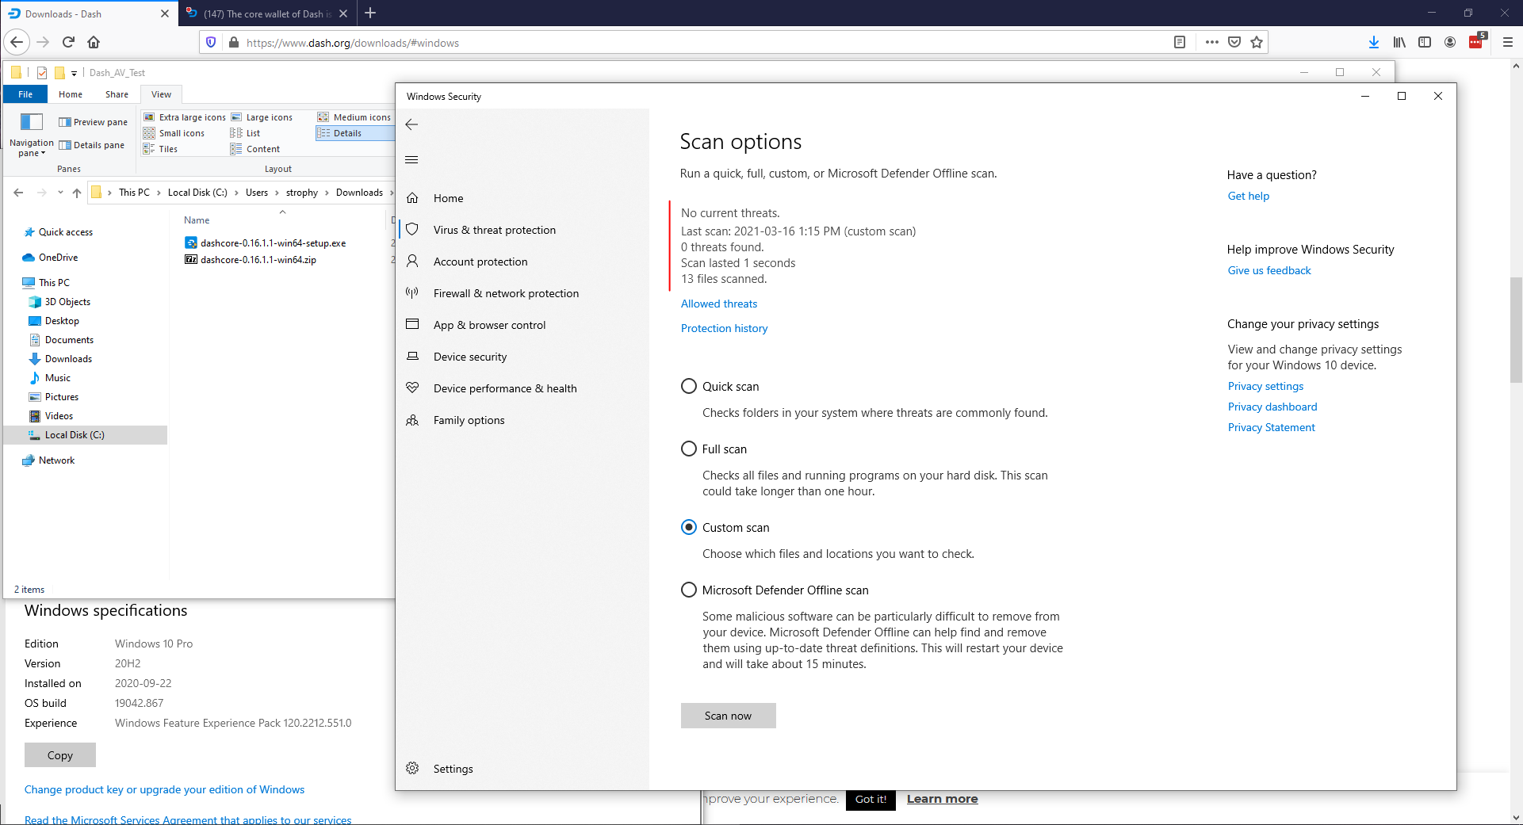This screenshot has width=1523, height=825.
Task: Expand breadcrumb chevron after This PC
Action: pyautogui.click(x=159, y=193)
